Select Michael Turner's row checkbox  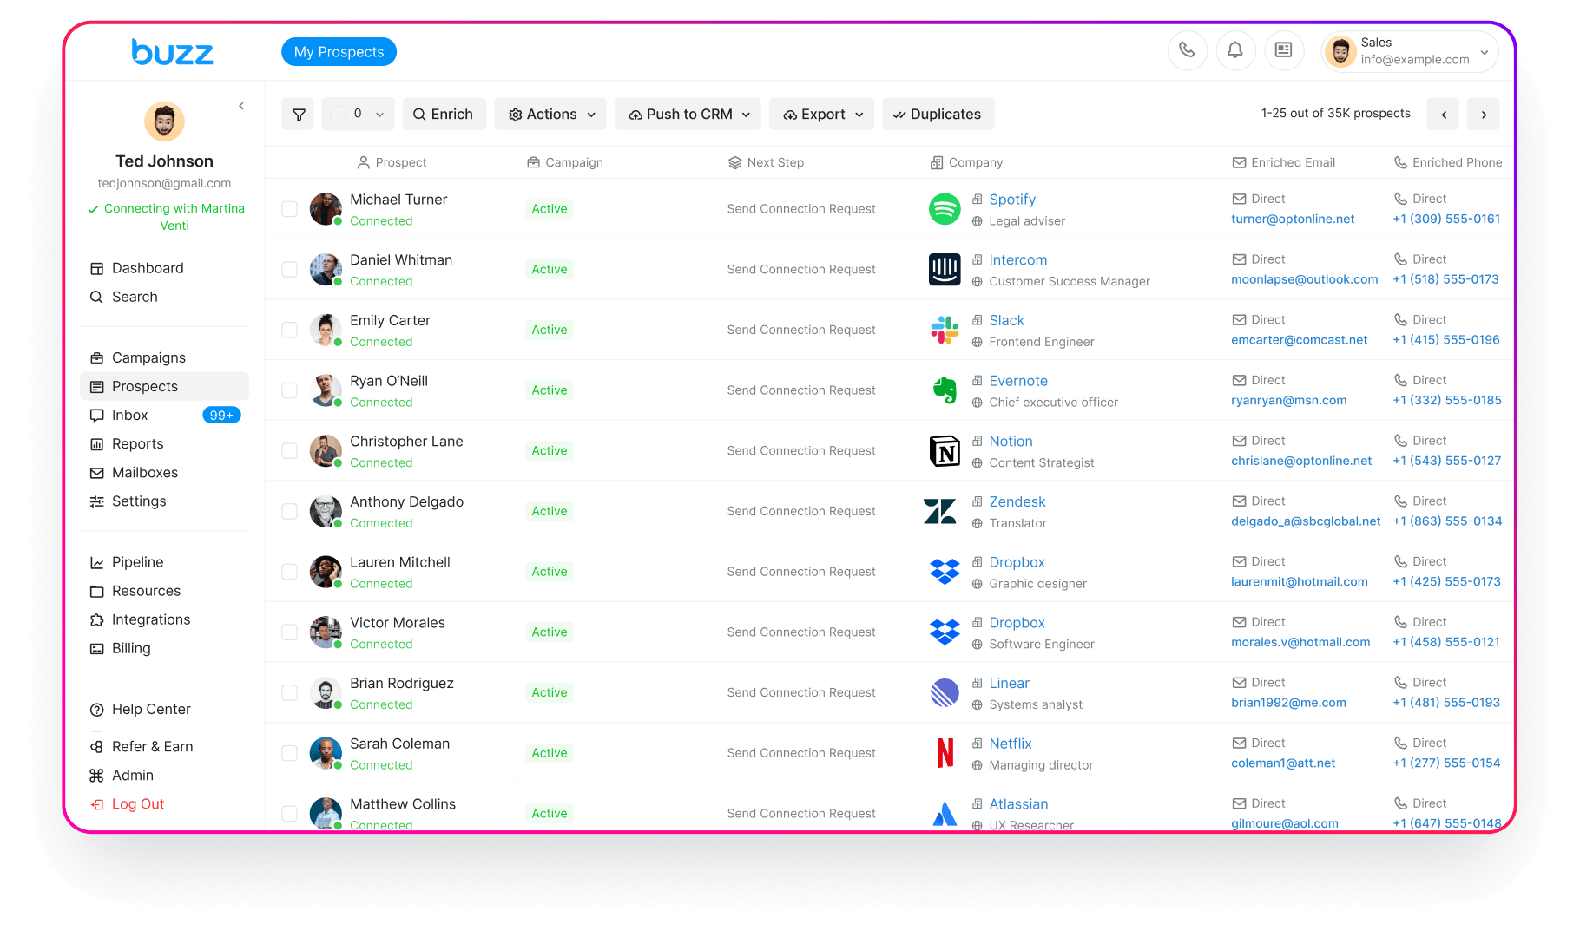point(290,209)
